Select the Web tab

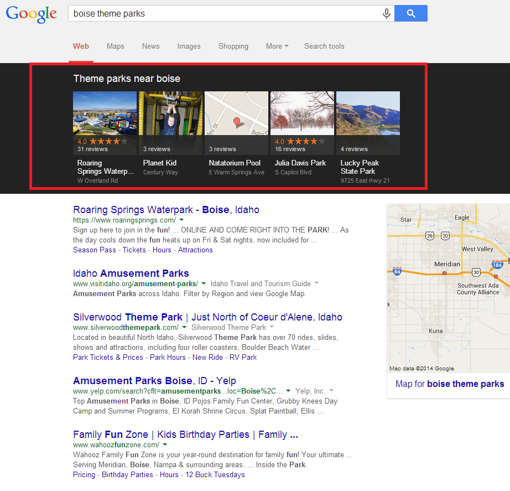point(81,46)
